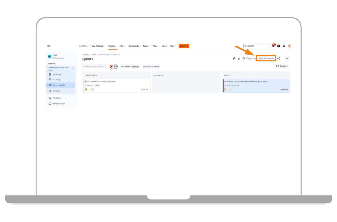Click the notifications bell icon
The image size is (337, 222).
pos(273,46)
